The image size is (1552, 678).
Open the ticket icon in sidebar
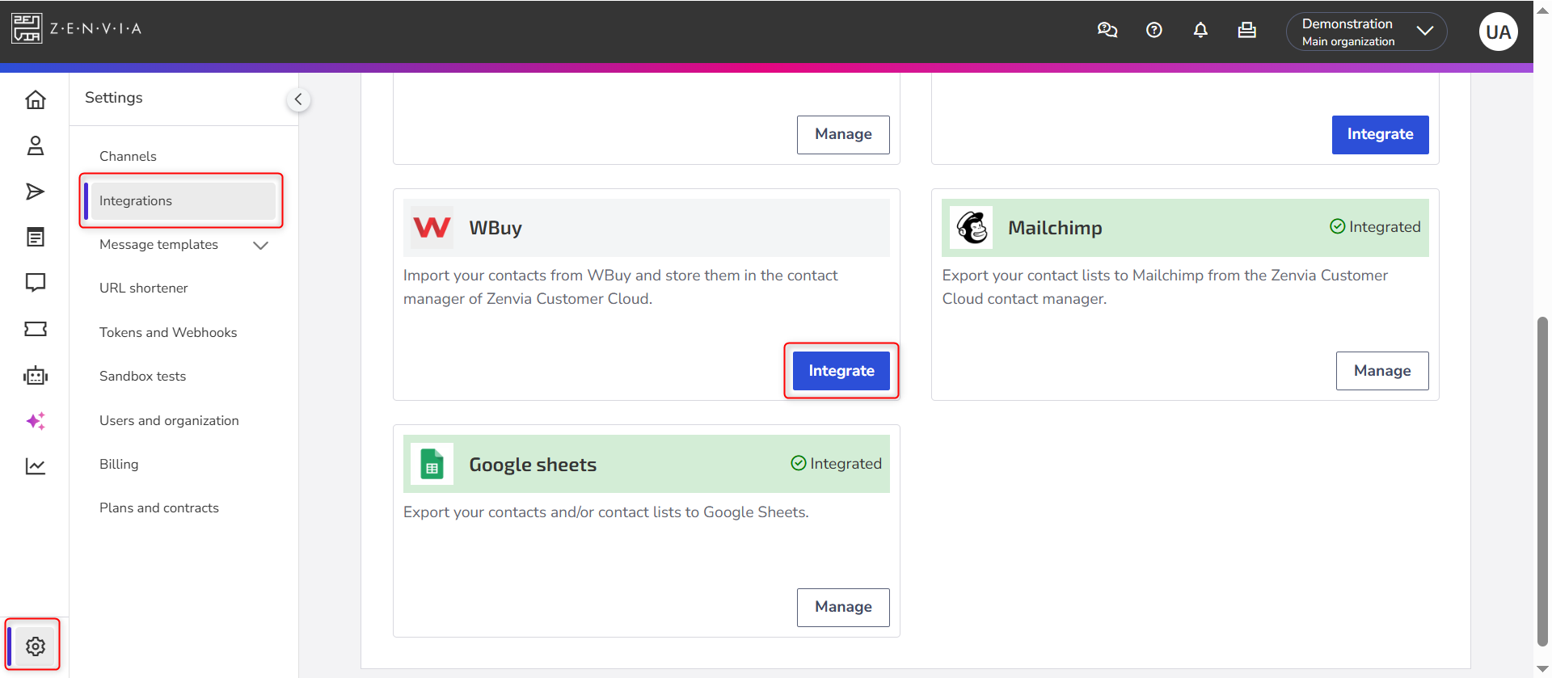(36, 329)
